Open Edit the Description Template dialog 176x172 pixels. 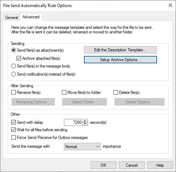click(x=120, y=50)
